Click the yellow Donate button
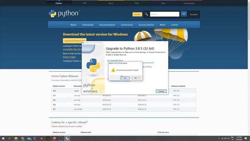Screen dimensions: 250x141 137,14
